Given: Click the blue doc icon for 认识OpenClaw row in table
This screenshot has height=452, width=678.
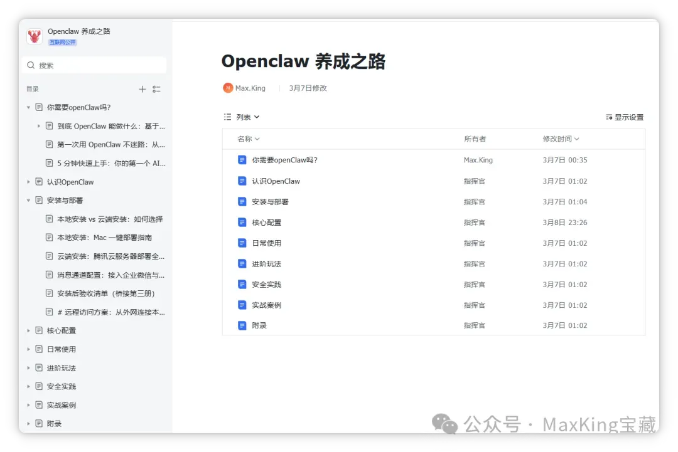Looking at the screenshot, I should tap(242, 181).
